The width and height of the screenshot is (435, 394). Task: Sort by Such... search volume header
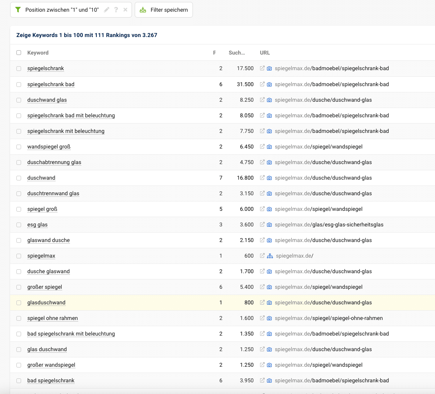pos(237,53)
